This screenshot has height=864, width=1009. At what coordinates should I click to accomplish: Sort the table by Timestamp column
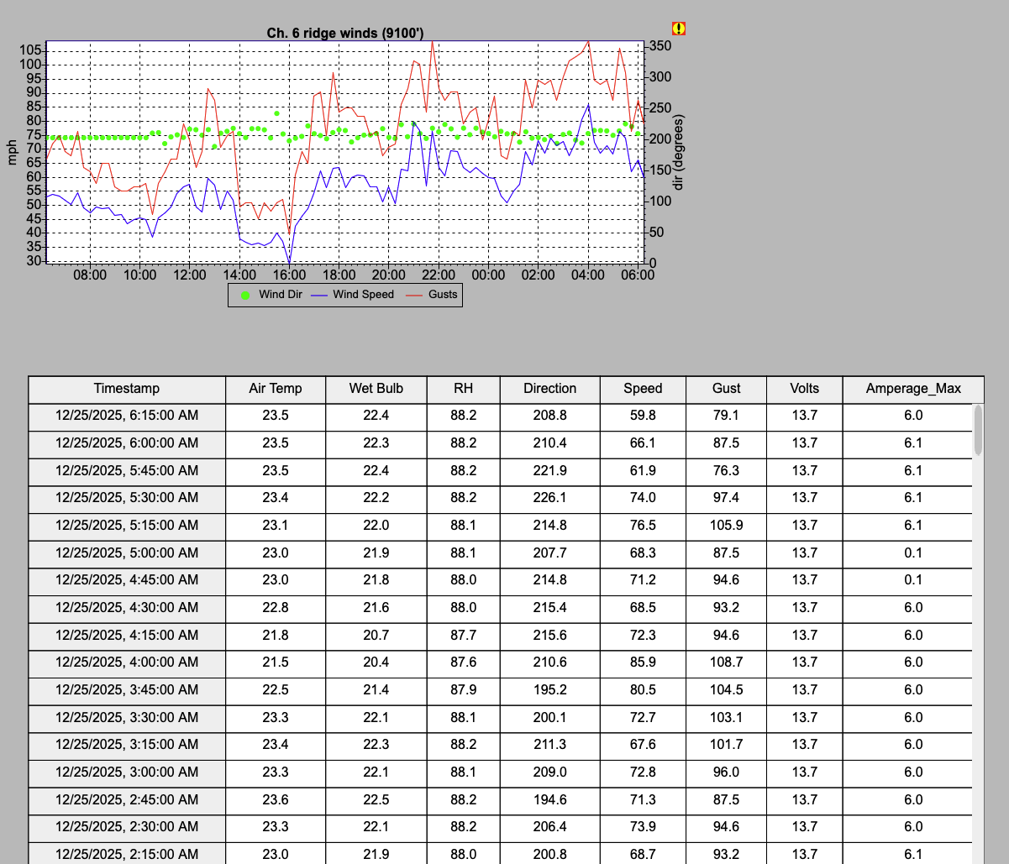126,388
